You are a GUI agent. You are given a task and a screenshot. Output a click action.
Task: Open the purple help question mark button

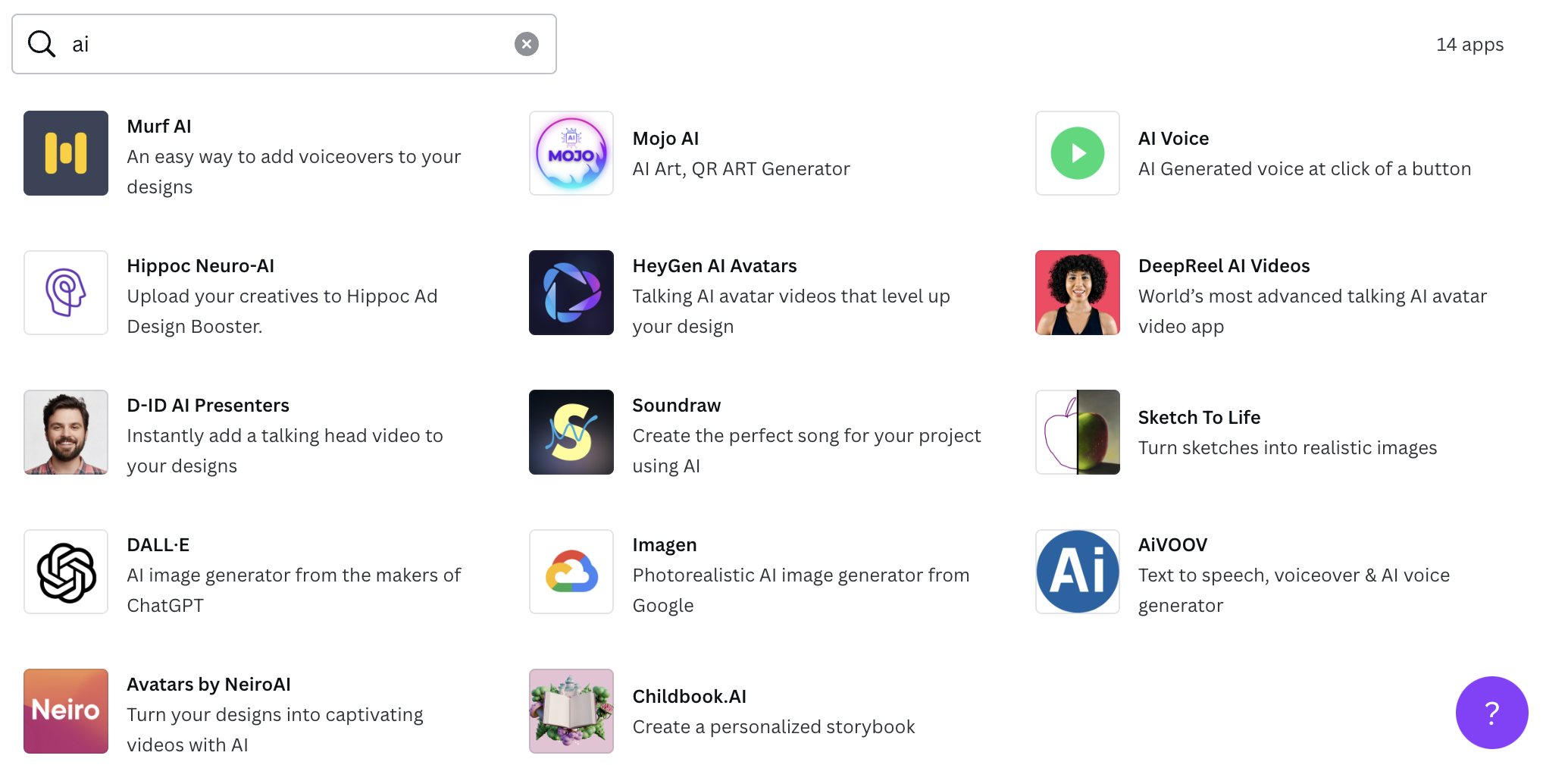coord(1491,713)
